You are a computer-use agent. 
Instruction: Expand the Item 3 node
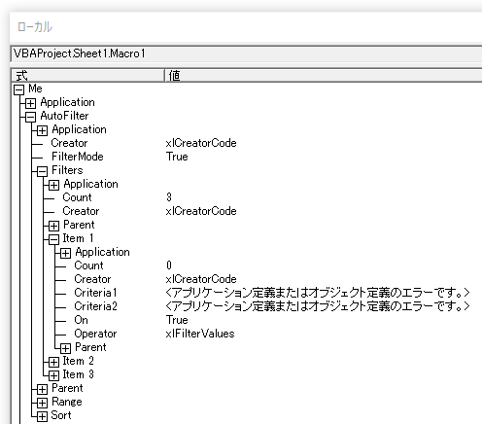click(x=53, y=375)
